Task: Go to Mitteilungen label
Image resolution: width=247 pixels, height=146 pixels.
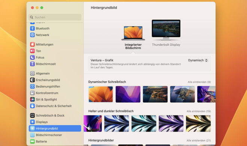Action: pyautogui.click(x=45, y=45)
